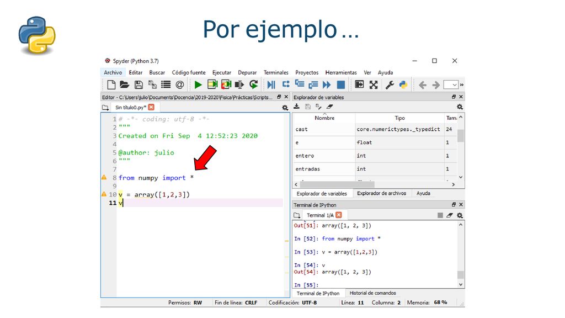Import data in variable explorer
Viewport: 565px width, 318px height.
[296, 107]
